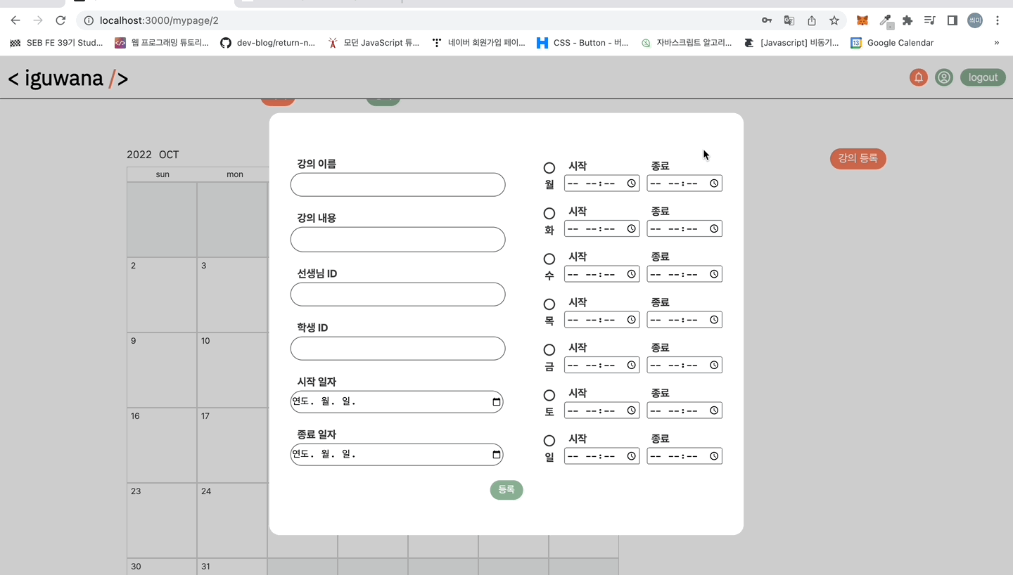The height and width of the screenshot is (575, 1013).
Task: Select the 토 day radio button
Action: (x=549, y=396)
